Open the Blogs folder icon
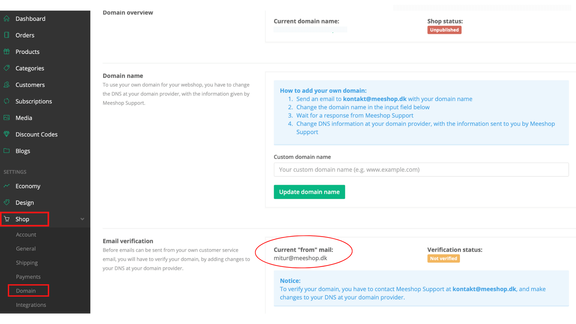576x324 pixels. (x=7, y=151)
